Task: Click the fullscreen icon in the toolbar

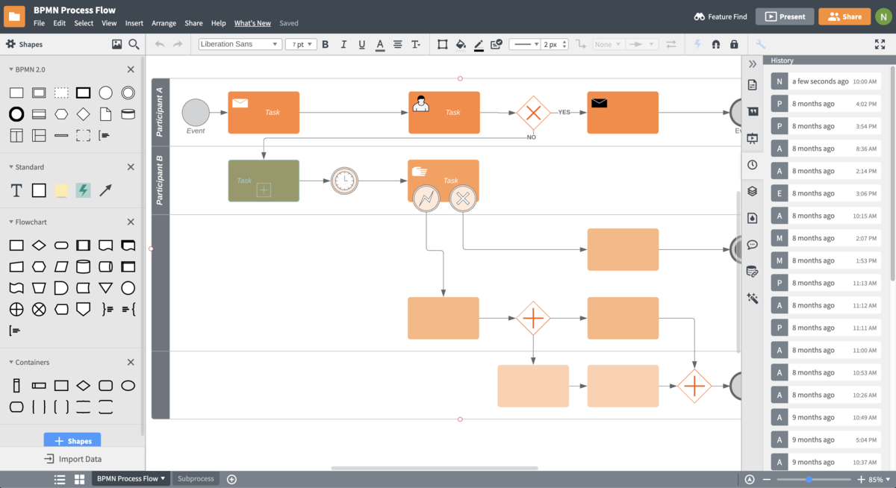Action: [880, 45]
